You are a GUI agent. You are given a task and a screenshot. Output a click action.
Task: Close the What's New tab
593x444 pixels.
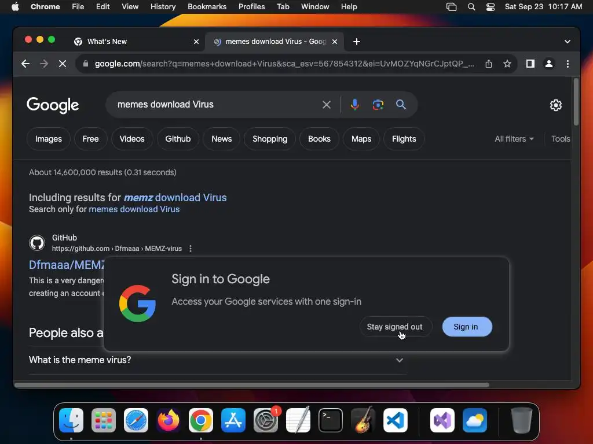point(196,42)
